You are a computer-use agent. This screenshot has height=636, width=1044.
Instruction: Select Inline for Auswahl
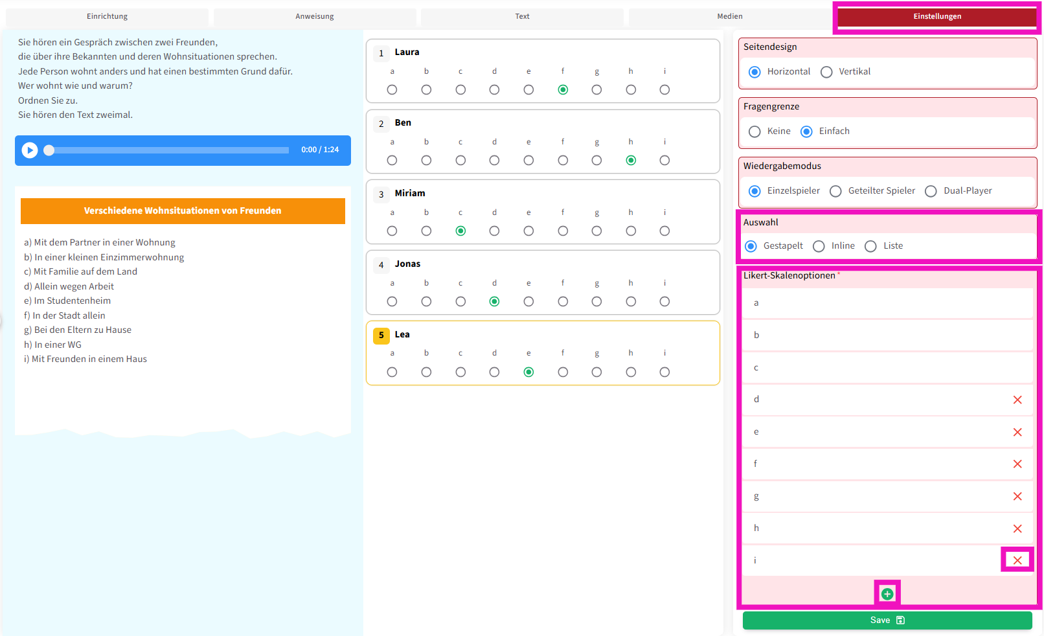[819, 246]
